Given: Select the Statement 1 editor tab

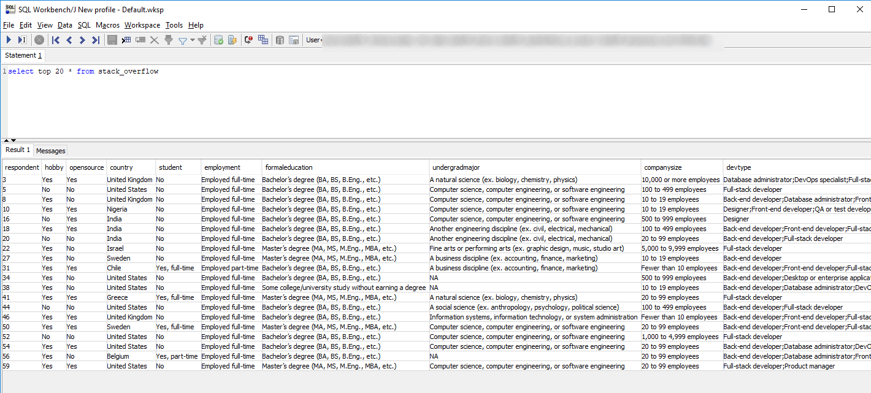Looking at the screenshot, I should (x=24, y=55).
